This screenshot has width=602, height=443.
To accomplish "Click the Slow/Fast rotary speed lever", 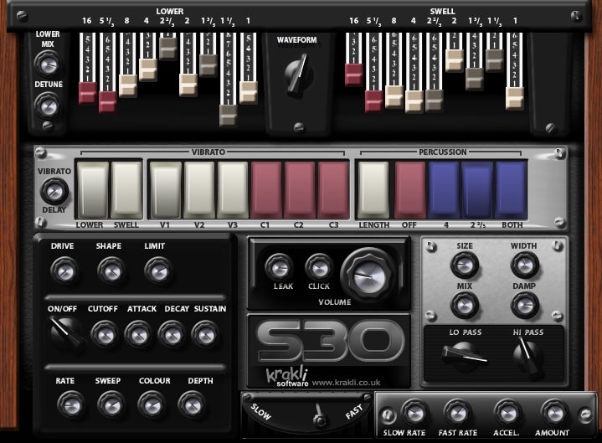I will (318, 415).
